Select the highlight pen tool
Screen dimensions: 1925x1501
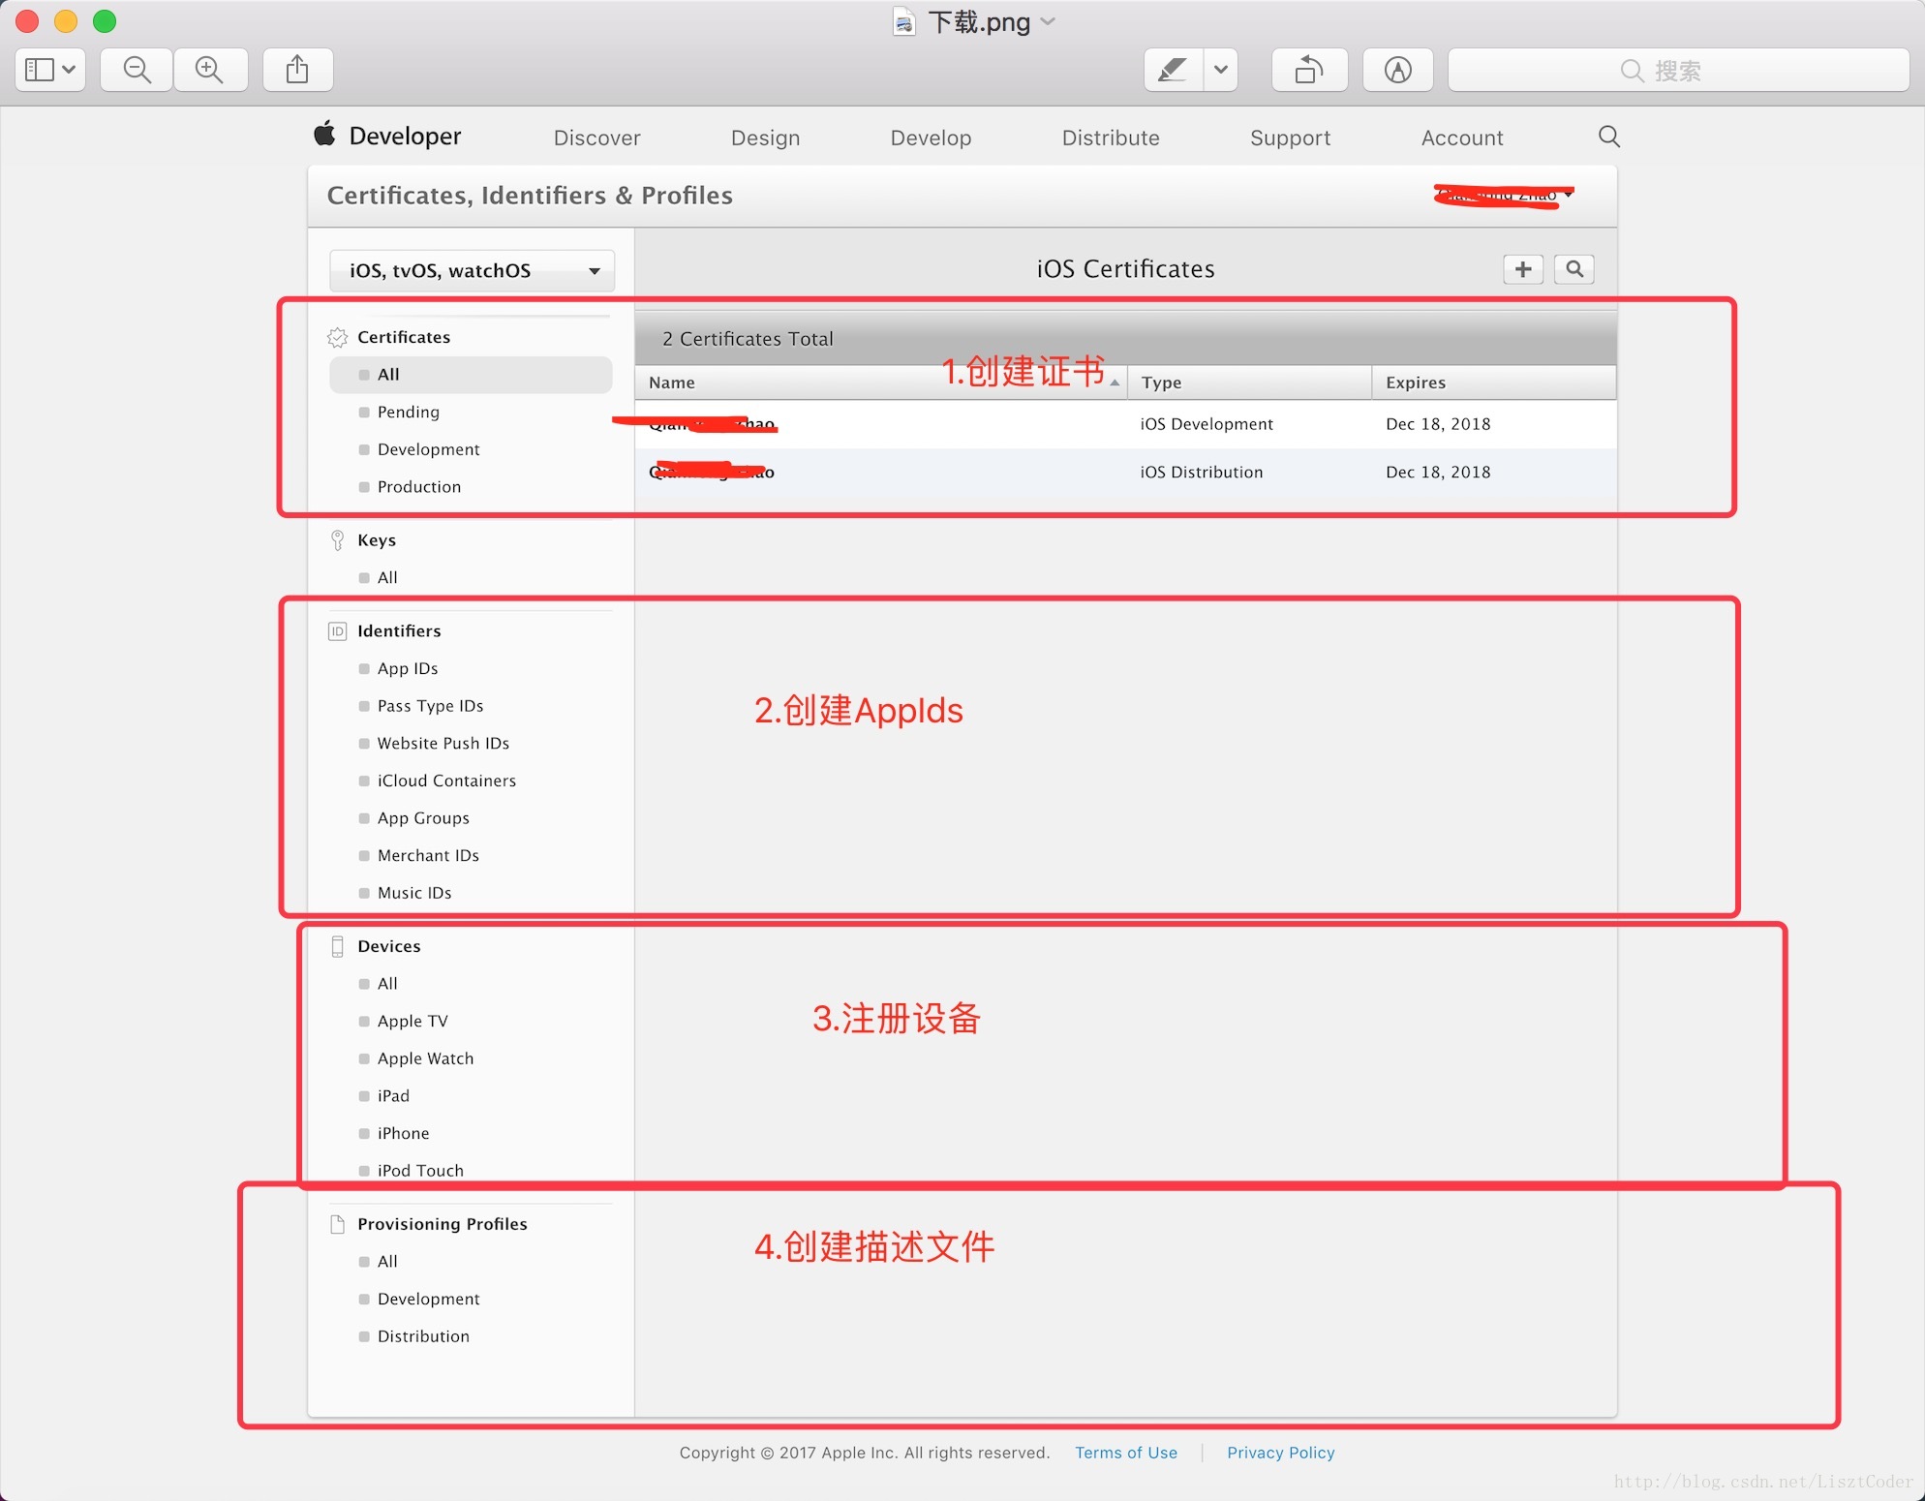pyautogui.click(x=1173, y=70)
